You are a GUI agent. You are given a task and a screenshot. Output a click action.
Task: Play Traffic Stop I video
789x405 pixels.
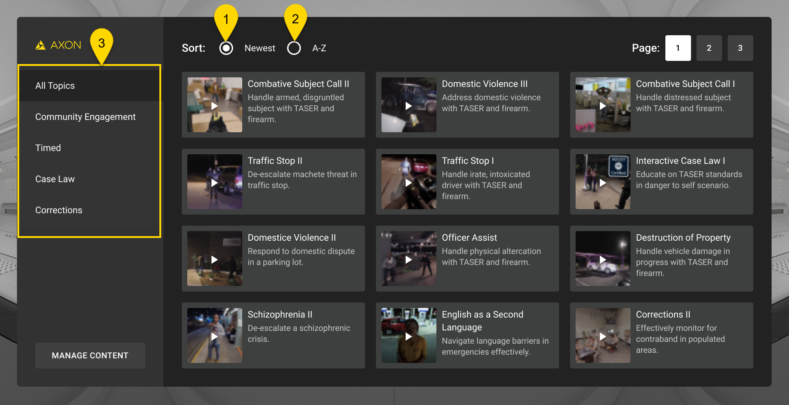point(409,182)
